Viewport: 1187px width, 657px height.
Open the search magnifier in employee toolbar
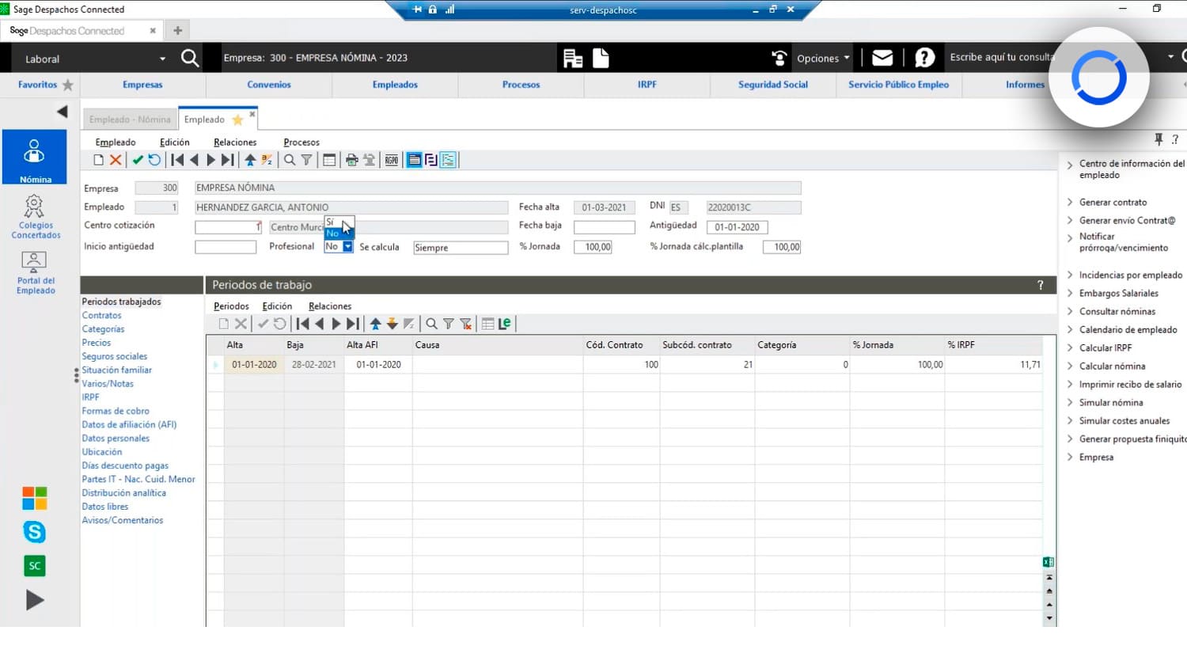pyautogui.click(x=290, y=160)
